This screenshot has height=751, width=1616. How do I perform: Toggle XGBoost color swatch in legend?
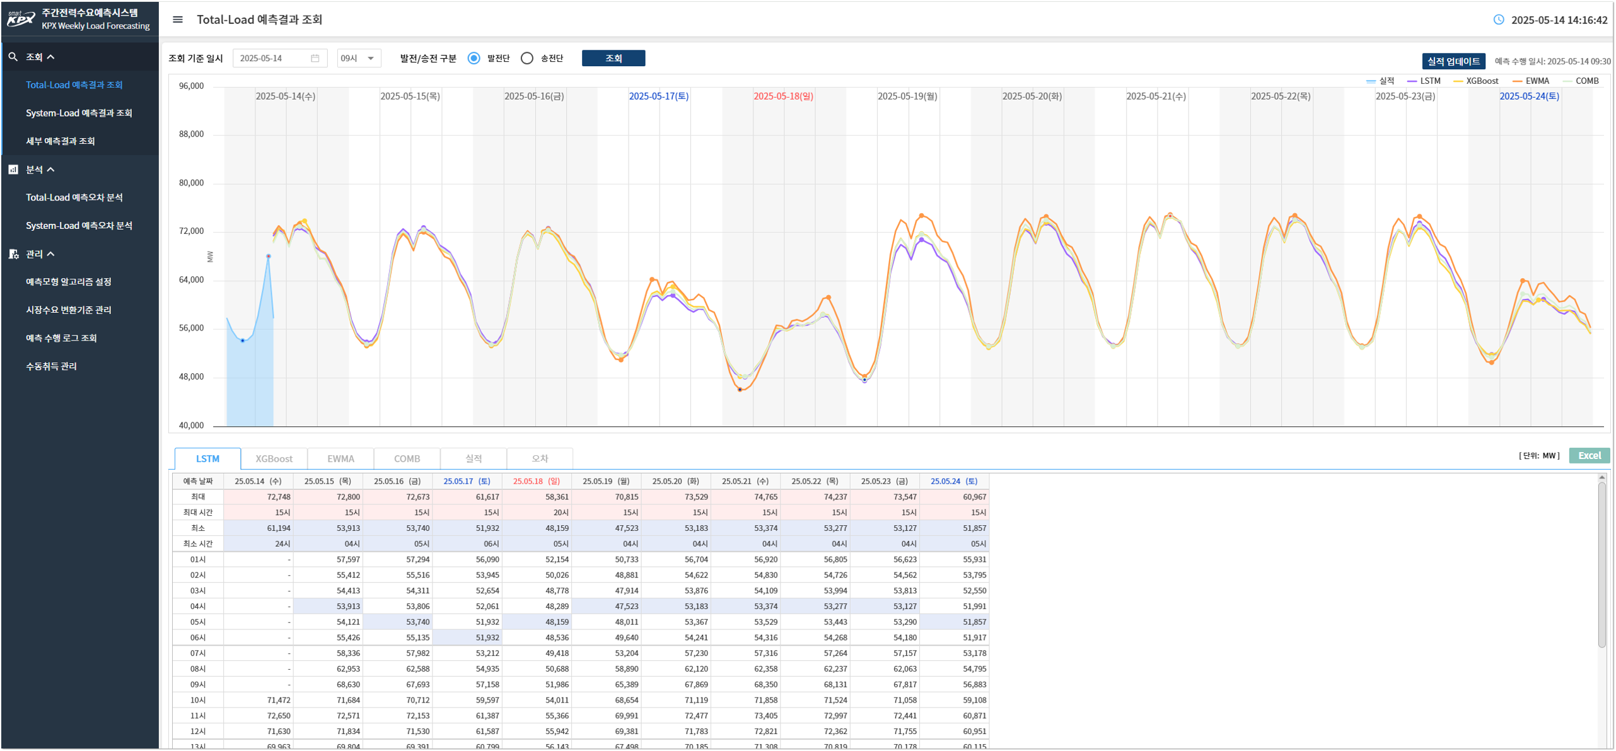(1458, 81)
